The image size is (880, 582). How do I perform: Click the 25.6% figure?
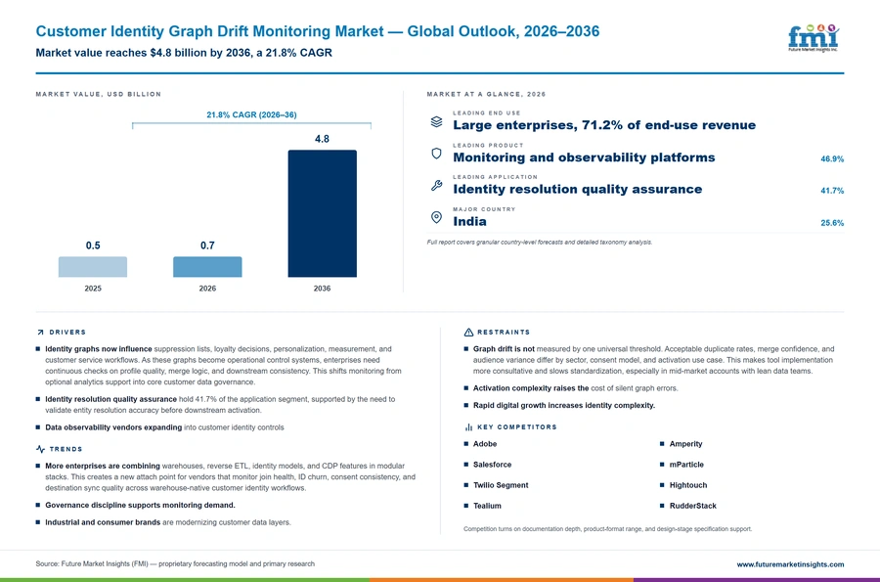click(x=832, y=223)
